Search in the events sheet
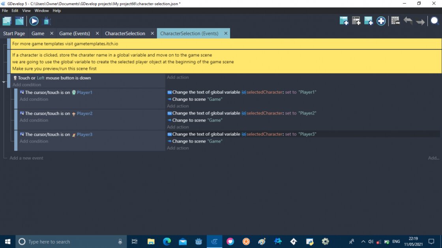The width and height of the screenshot is (442, 248). pos(434,21)
